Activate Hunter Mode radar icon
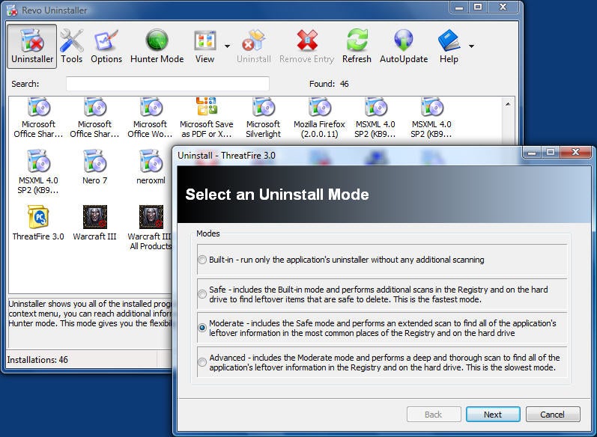597x437 pixels. [x=157, y=46]
